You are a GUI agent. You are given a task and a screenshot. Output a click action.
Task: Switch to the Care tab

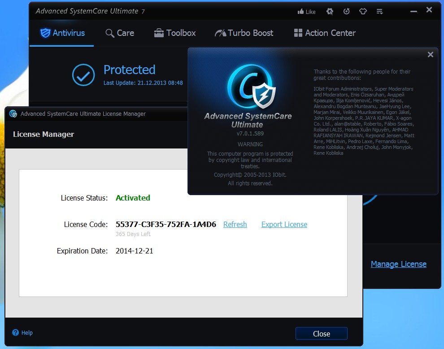(x=120, y=33)
